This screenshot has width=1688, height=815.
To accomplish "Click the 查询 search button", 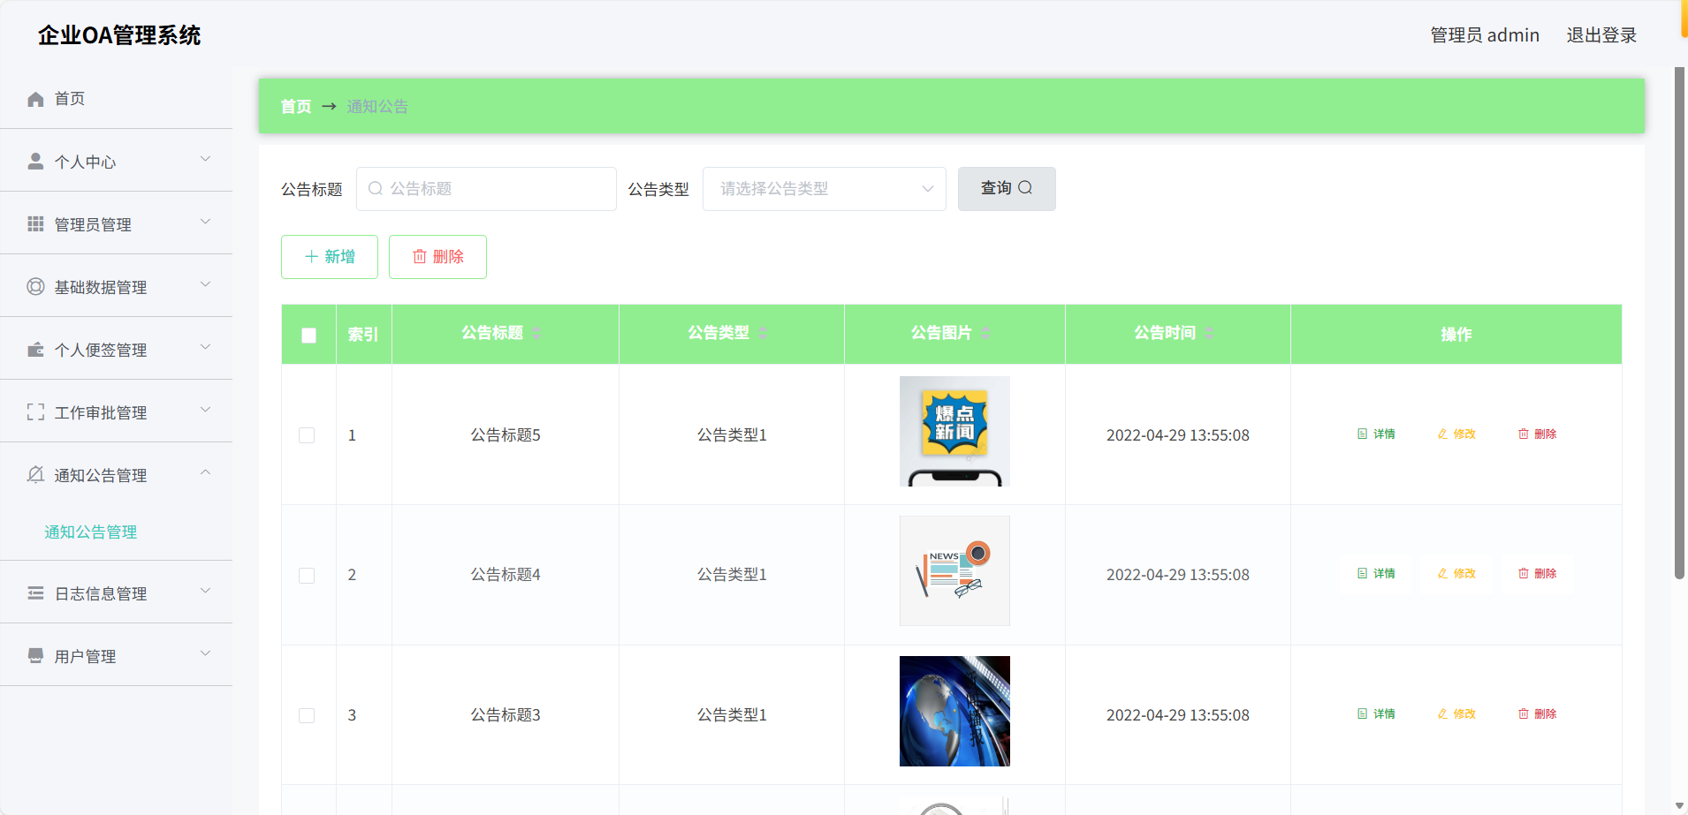I will 1007,189.
